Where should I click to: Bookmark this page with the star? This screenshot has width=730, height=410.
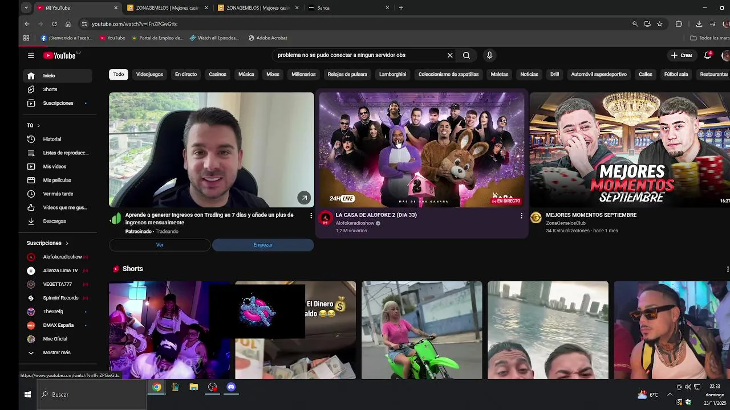click(x=660, y=24)
